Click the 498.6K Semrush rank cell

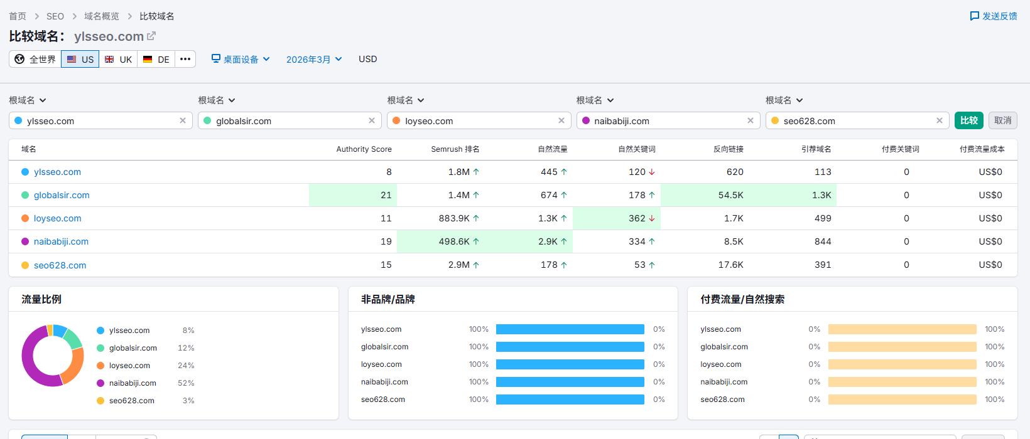click(441, 241)
